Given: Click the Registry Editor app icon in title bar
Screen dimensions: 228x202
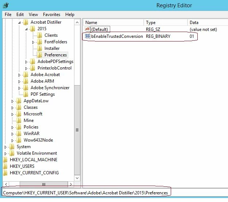Looking at the screenshot, I should tap(6, 5).
